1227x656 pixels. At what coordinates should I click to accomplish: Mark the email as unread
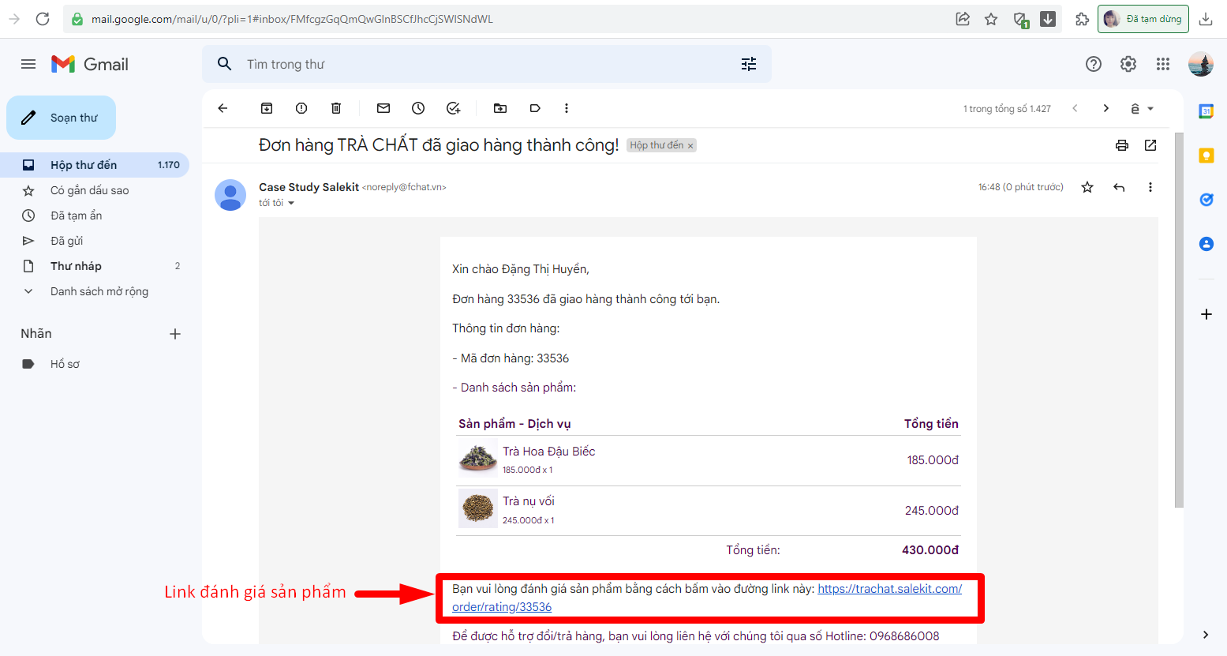tap(383, 108)
